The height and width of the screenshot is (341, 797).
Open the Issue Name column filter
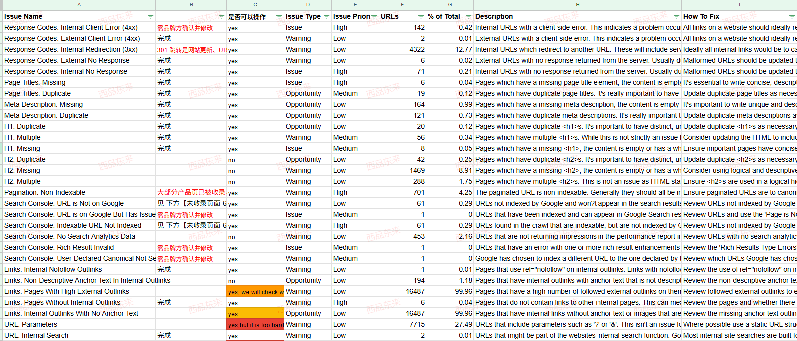pyautogui.click(x=150, y=17)
